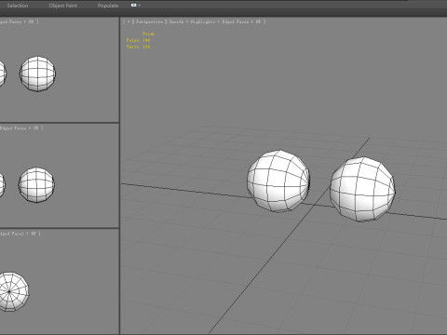Open the [+] viewport menu in Perspective view
The height and width of the screenshot is (335, 447).
129,21
